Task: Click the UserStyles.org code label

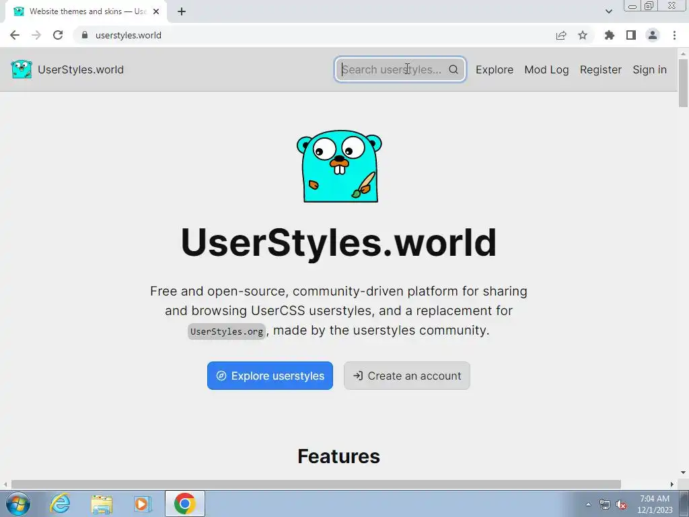Action: [x=227, y=331]
